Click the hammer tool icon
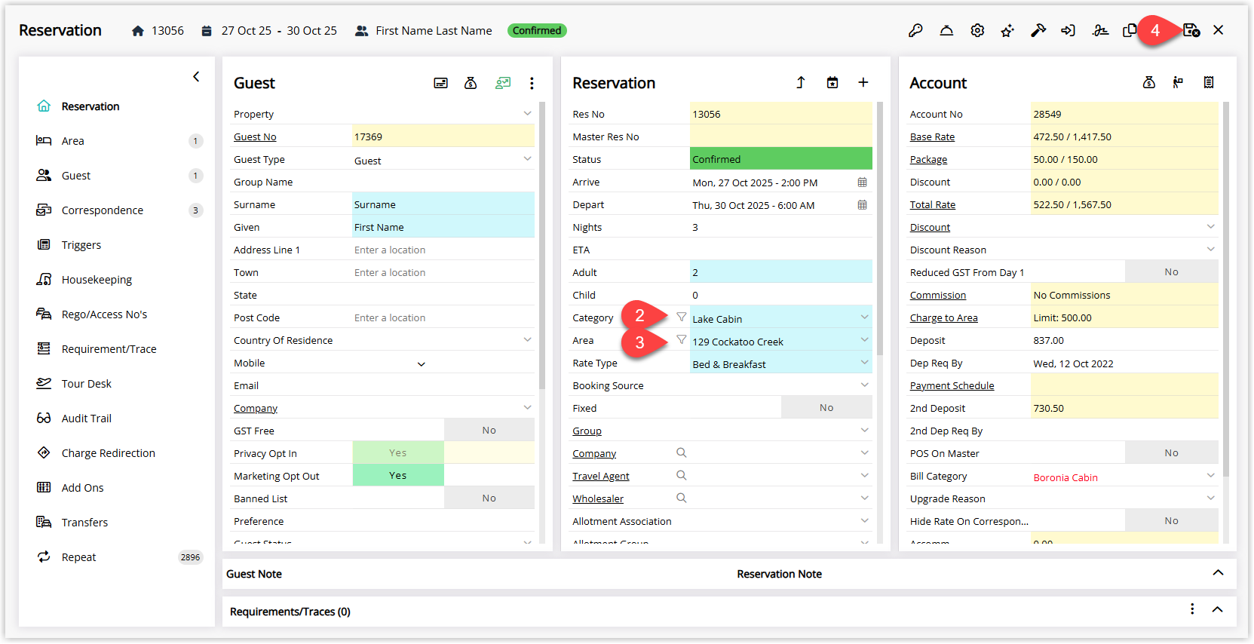The height and width of the screenshot is (644, 1254). click(1038, 31)
